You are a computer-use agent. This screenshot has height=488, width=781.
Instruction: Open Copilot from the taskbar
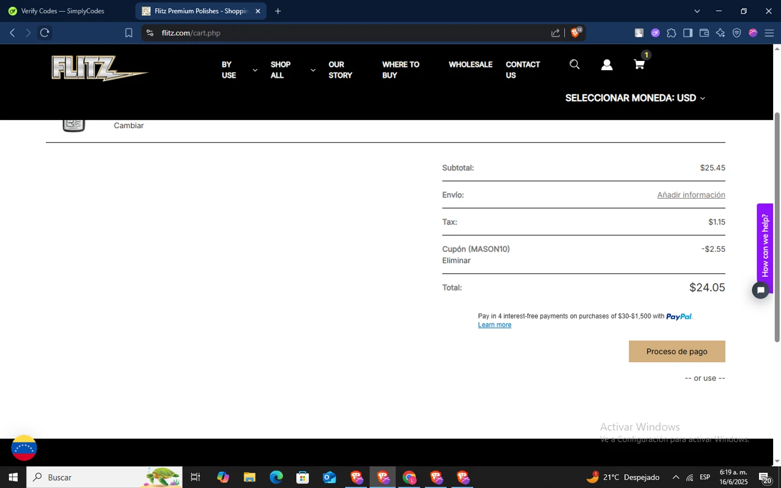[x=223, y=477]
